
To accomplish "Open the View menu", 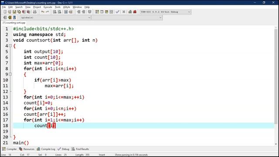I will pyautogui.click(x=28, y=7).
